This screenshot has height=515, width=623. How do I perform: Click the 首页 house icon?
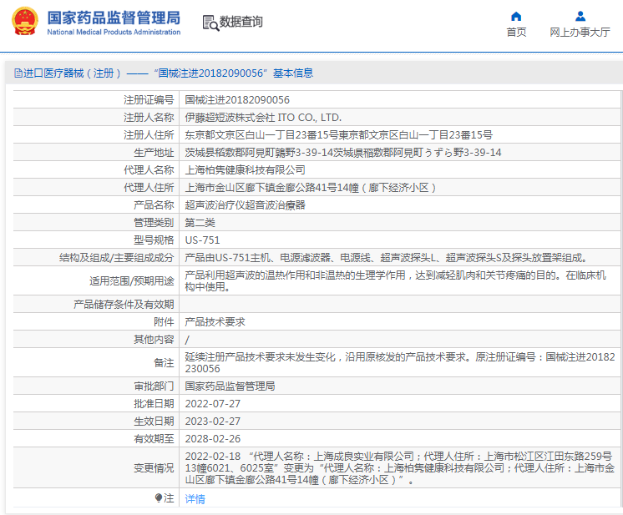coord(516,16)
